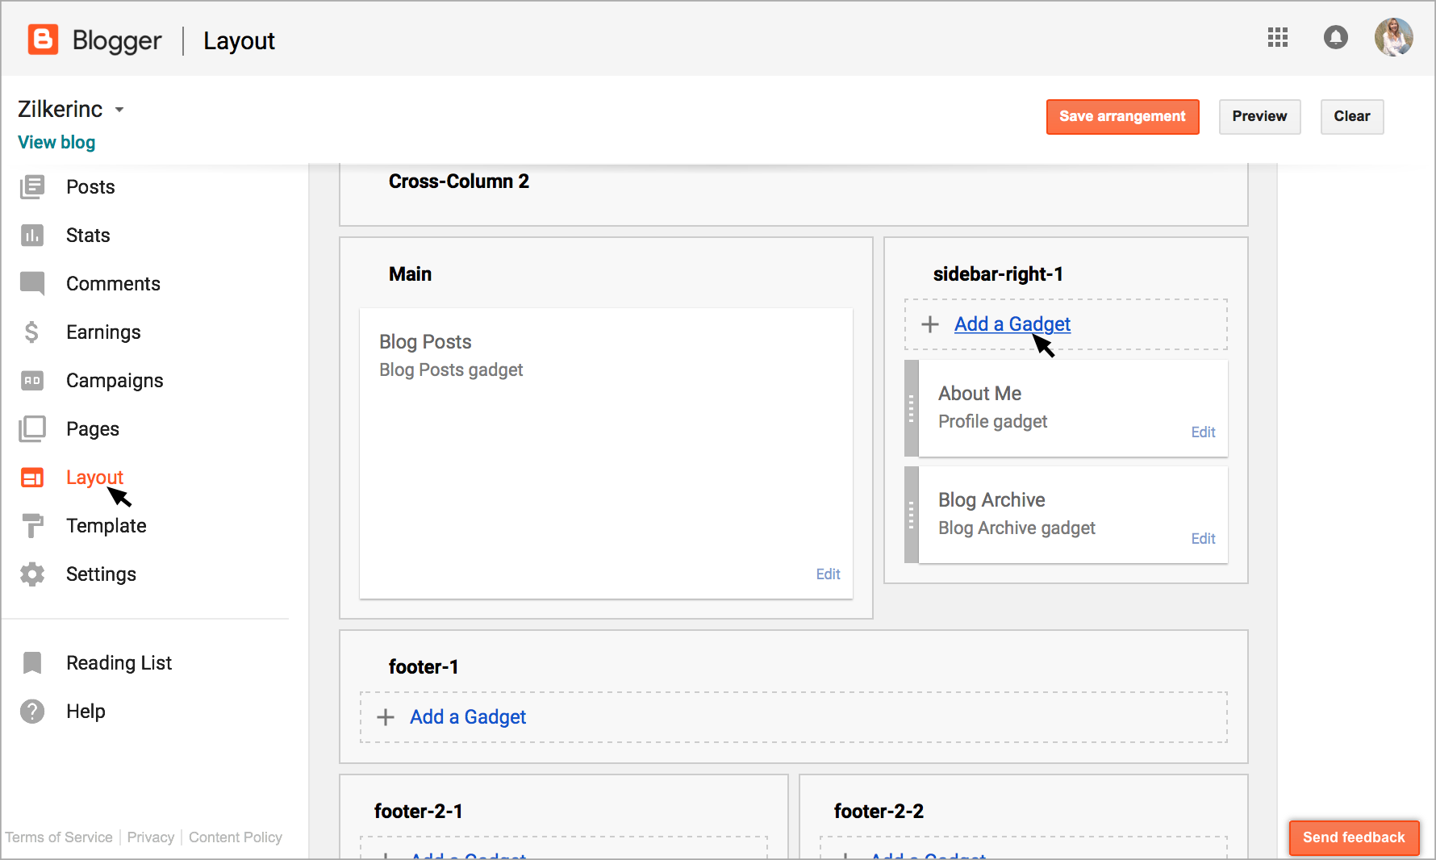Open the notifications bell
Screen dimensions: 1436x860
pyautogui.click(x=1335, y=37)
